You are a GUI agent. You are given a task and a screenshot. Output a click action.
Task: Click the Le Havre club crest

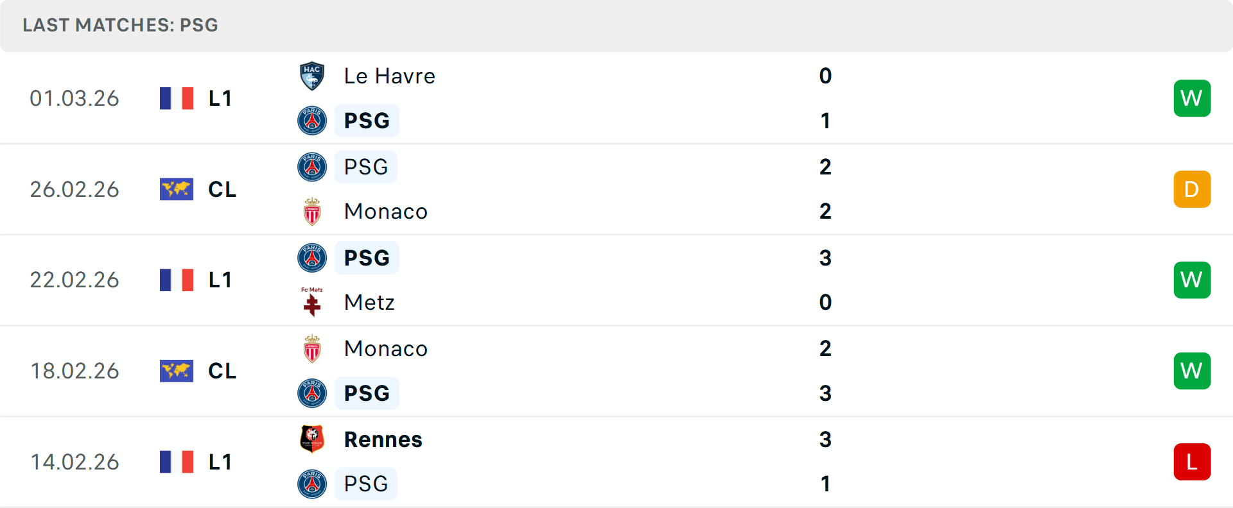[x=312, y=76]
